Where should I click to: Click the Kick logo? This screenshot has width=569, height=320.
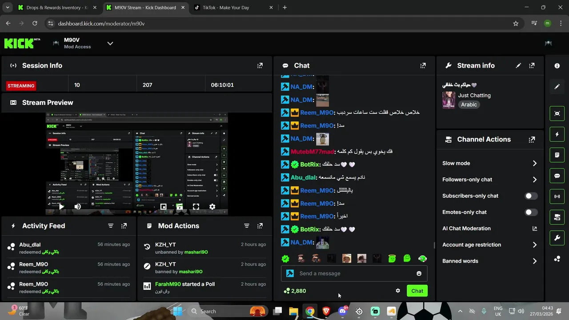pyautogui.click(x=22, y=43)
